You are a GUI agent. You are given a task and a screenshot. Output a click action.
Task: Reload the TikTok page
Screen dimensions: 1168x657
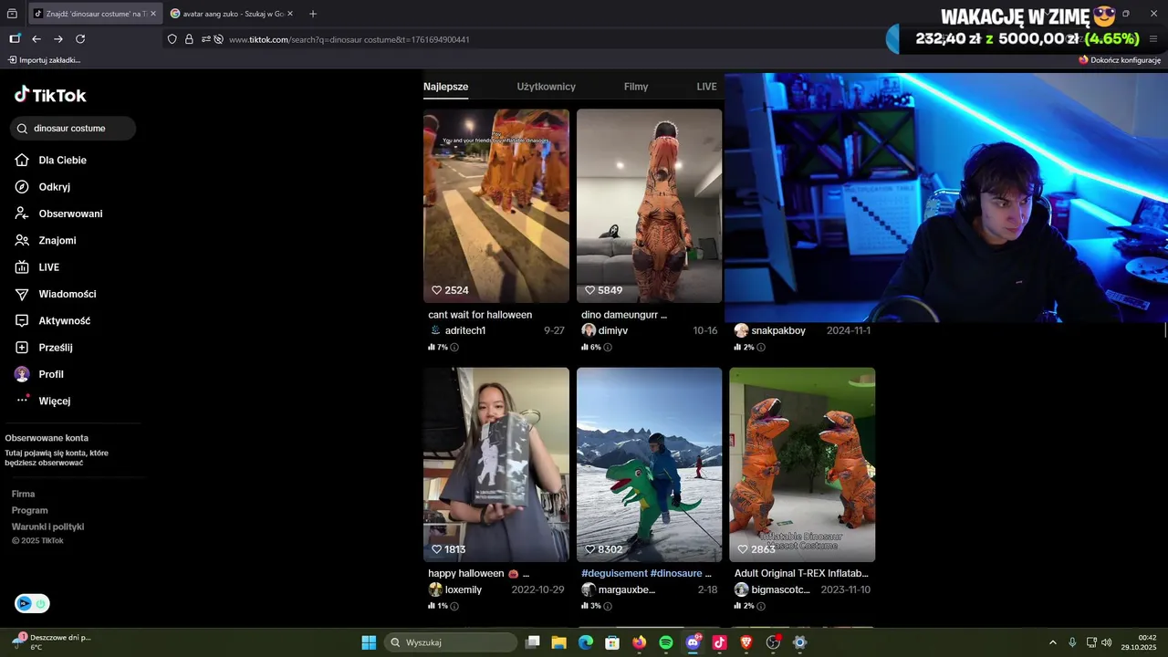coord(80,39)
